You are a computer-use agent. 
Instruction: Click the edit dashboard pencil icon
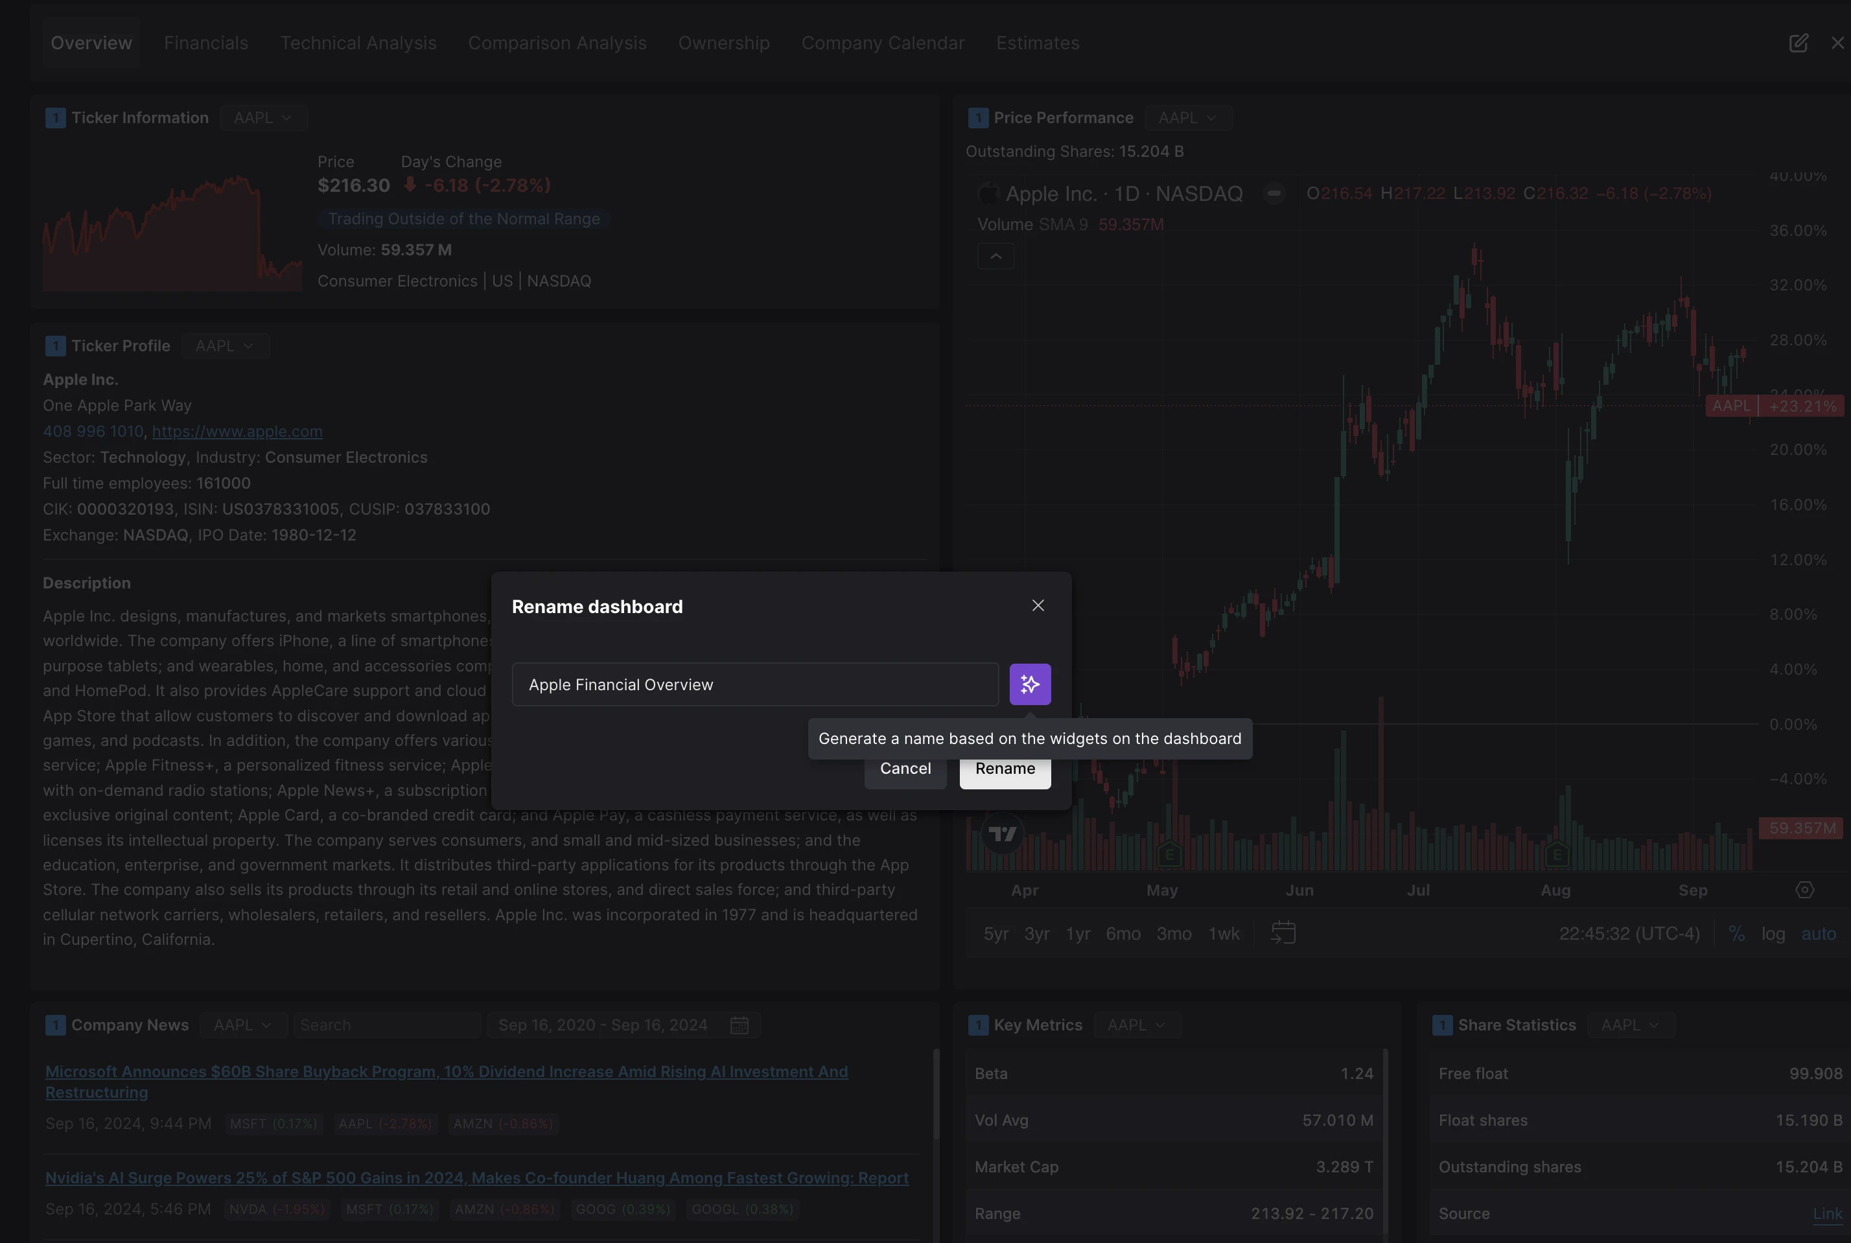1798,43
